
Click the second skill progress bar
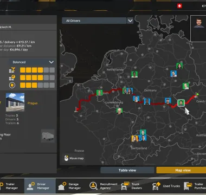[37, 77]
